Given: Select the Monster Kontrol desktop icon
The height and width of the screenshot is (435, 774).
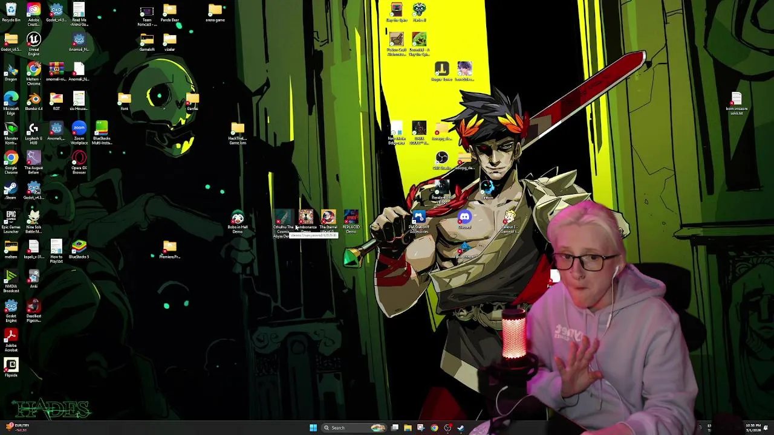Looking at the screenshot, I should tap(11, 133).
